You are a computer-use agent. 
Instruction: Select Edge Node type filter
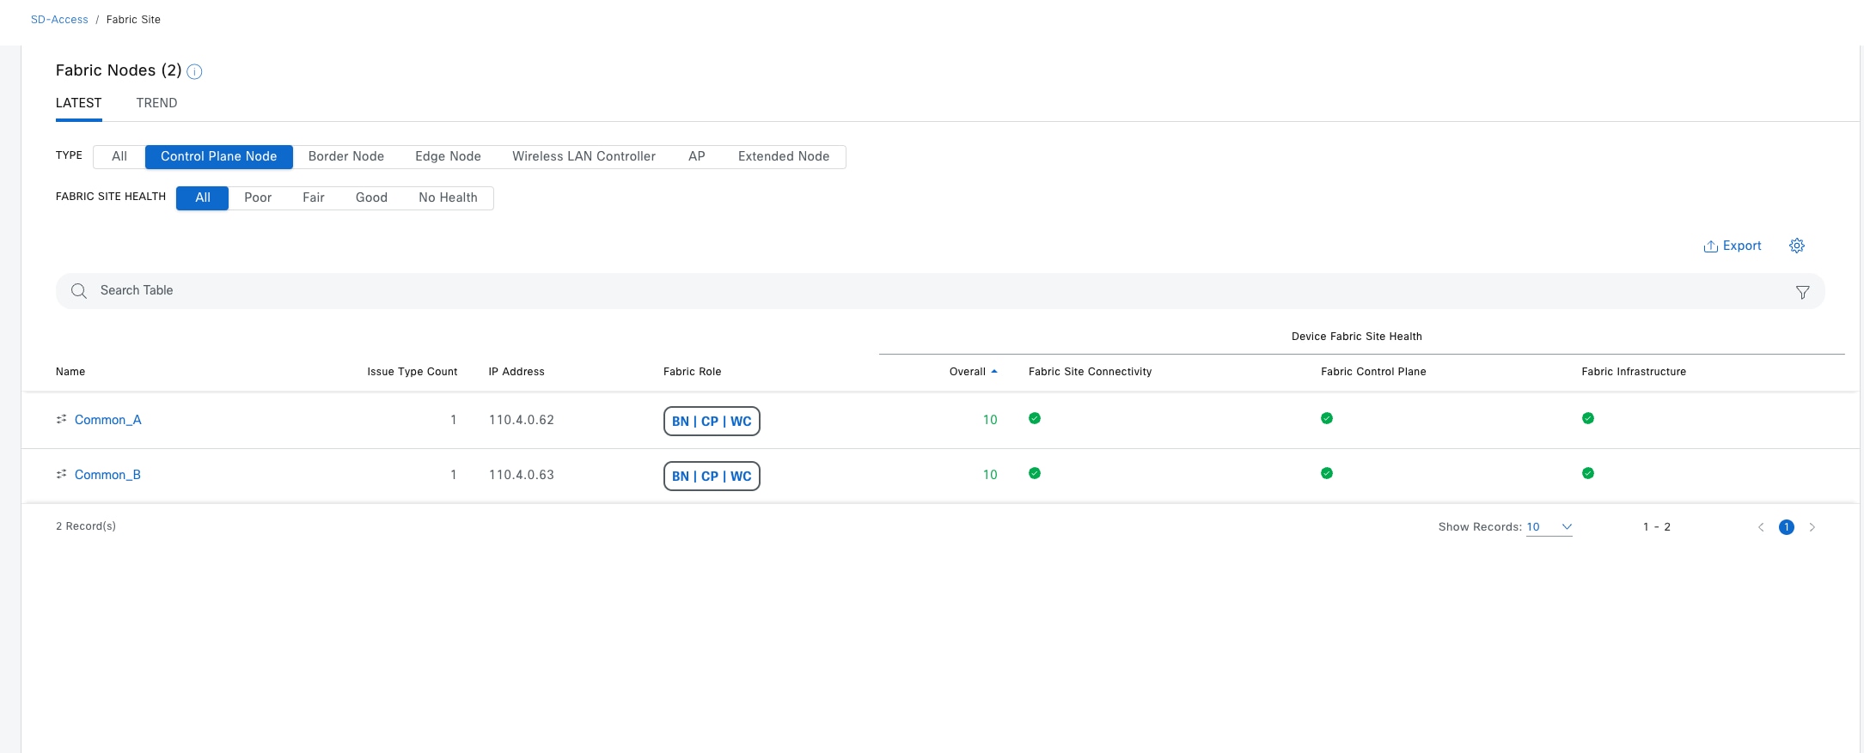pyautogui.click(x=448, y=156)
